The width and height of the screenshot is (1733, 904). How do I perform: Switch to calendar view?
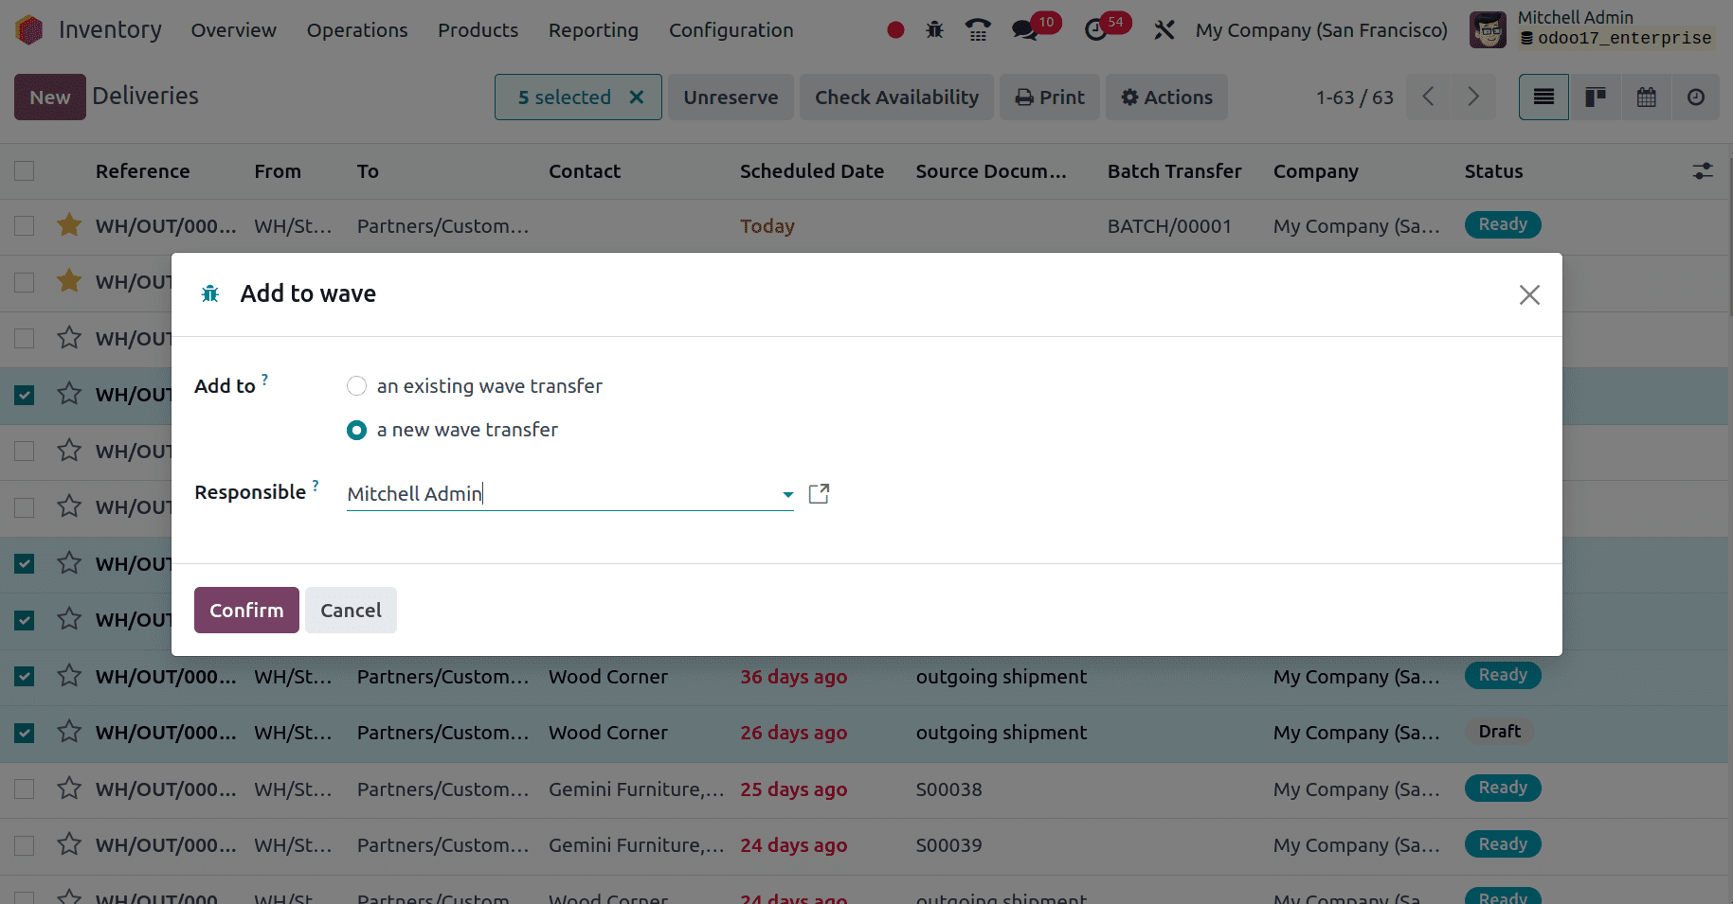click(1646, 97)
